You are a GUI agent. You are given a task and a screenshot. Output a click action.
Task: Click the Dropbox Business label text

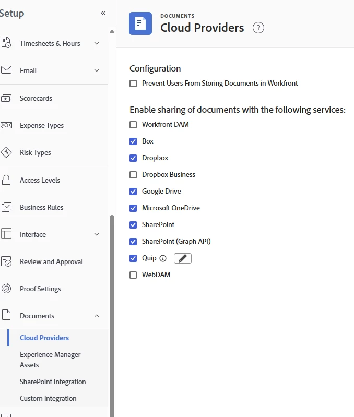pos(169,175)
